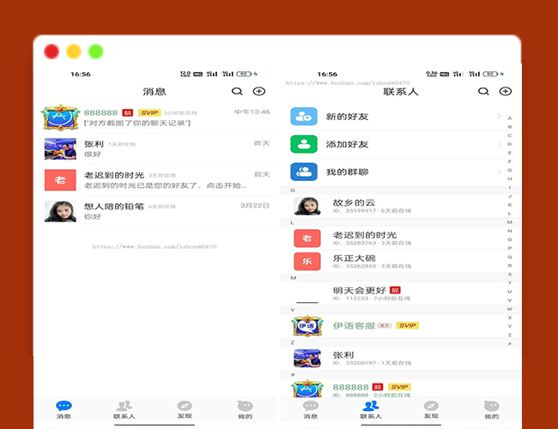Screen dimensions: 558x429
Task: Expand 新的好友 row chevron arrow
Action: pyautogui.click(x=499, y=117)
